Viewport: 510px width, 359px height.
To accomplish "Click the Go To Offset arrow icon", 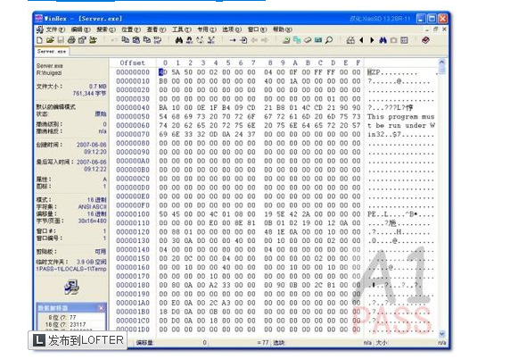I will point(233,40).
